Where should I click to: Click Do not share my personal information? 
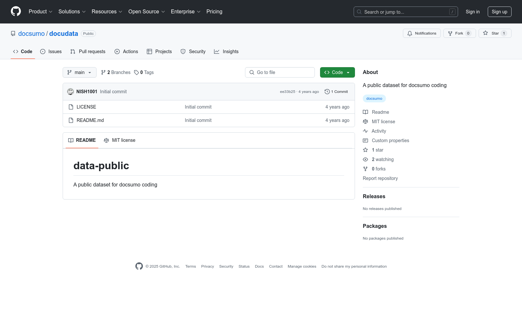[x=354, y=266]
